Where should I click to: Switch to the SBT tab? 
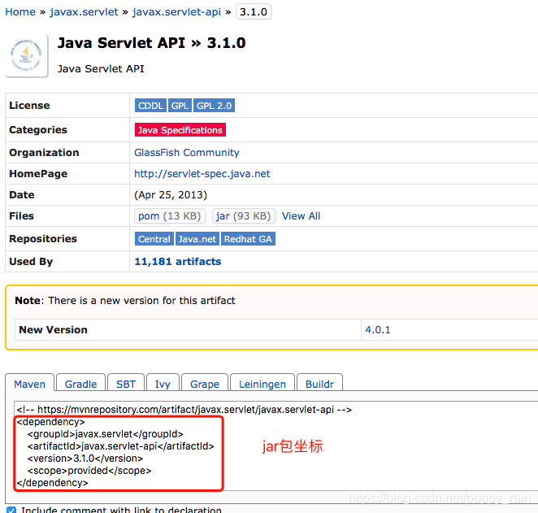point(126,384)
